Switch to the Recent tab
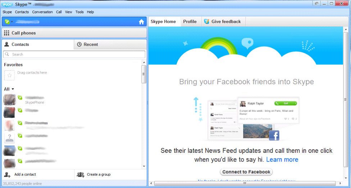 coord(110,44)
